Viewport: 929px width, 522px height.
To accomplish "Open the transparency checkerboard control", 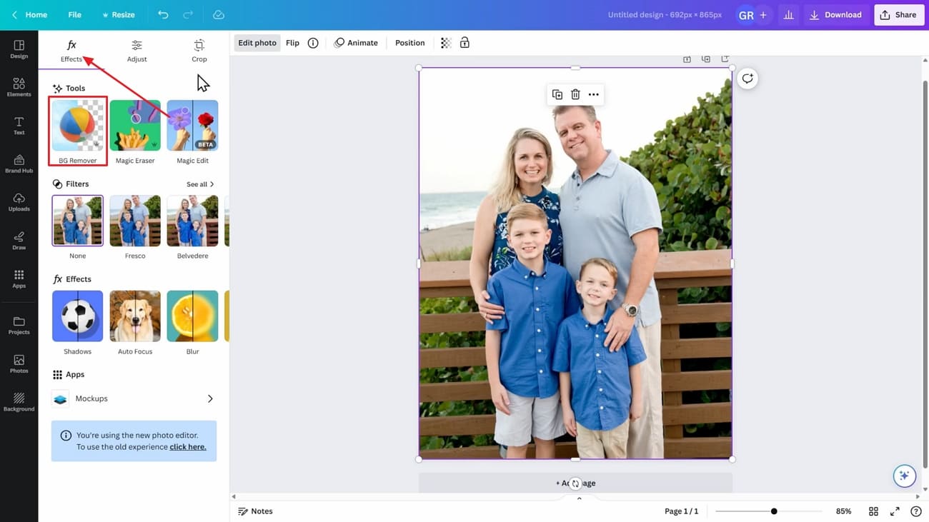I will tap(446, 43).
